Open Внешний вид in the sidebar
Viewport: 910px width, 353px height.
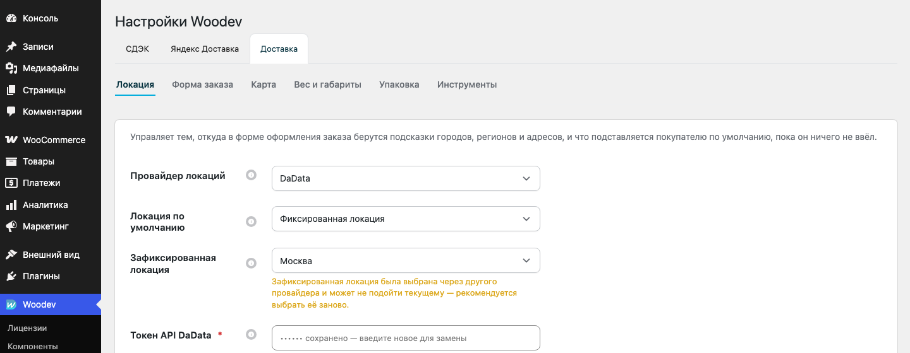tap(51, 255)
